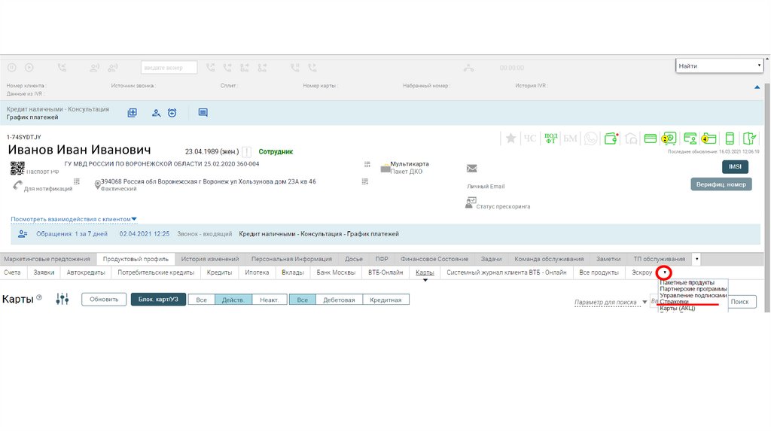The height and width of the screenshot is (432, 771).
Task: Click the add-record plus icon in blue bar
Action: click(x=133, y=113)
